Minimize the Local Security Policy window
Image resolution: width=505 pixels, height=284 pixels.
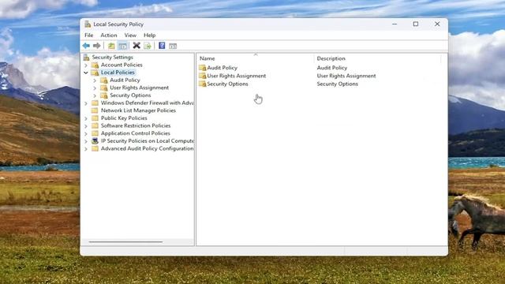395,24
